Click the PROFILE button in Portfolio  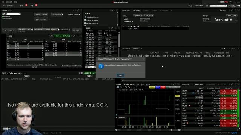click(x=148, y=15)
